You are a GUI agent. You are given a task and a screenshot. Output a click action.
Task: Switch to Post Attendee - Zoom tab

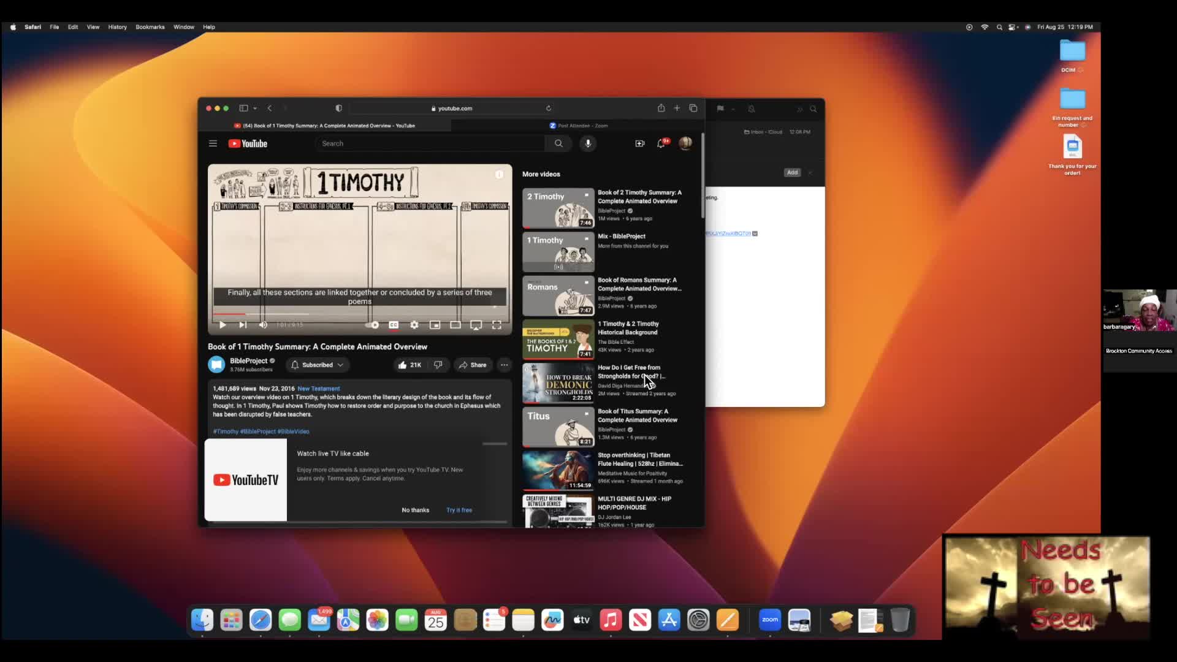click(x=578, y=126)
